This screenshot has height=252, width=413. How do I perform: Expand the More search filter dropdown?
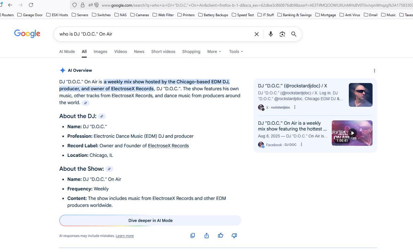(214, 51)
